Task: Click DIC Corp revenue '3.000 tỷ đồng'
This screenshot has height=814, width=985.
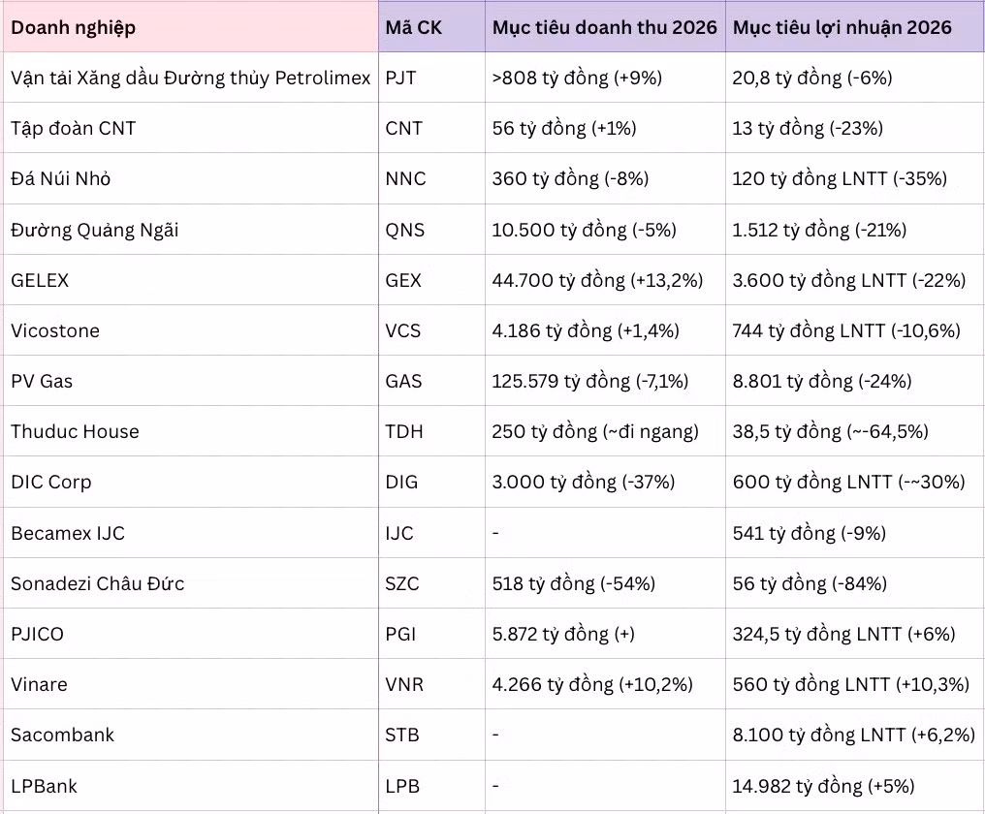Action: [584, 482]
